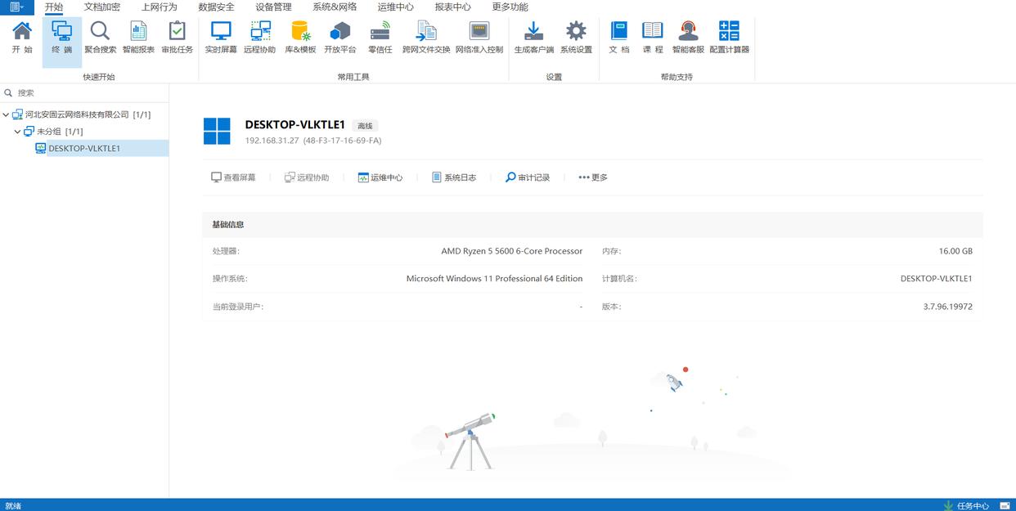Select DESKTOP-VLKTLE1 in the tree
Image resolution: width=1016 pixels, height=511 pixels.
click(84, 148)
